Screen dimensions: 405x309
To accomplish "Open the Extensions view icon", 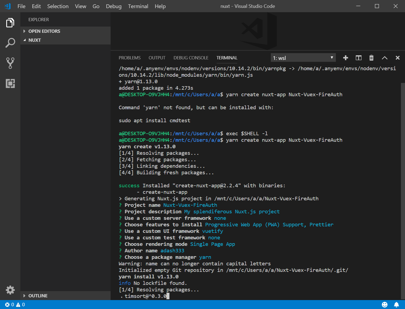I will click(10, 83).
